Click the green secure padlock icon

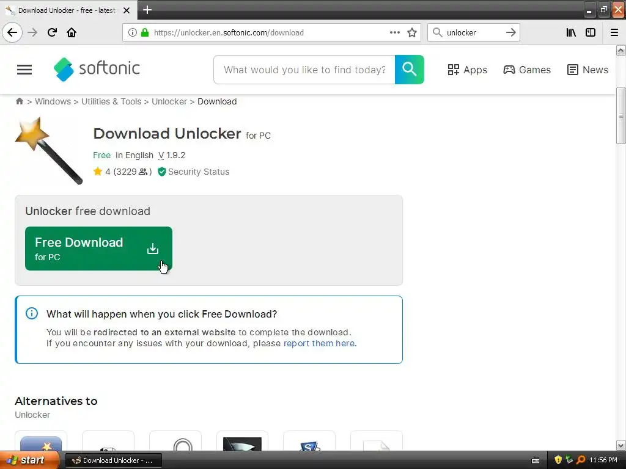point(145,33)
